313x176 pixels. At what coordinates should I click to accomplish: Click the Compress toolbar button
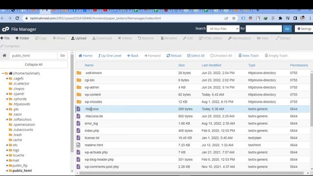click(x=10, y=46)
